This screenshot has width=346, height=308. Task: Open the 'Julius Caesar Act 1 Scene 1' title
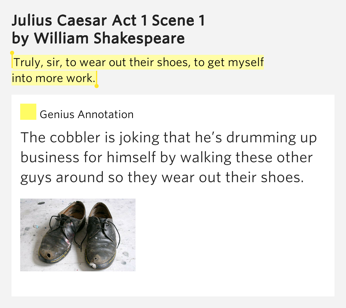click(x=108, y=20)
